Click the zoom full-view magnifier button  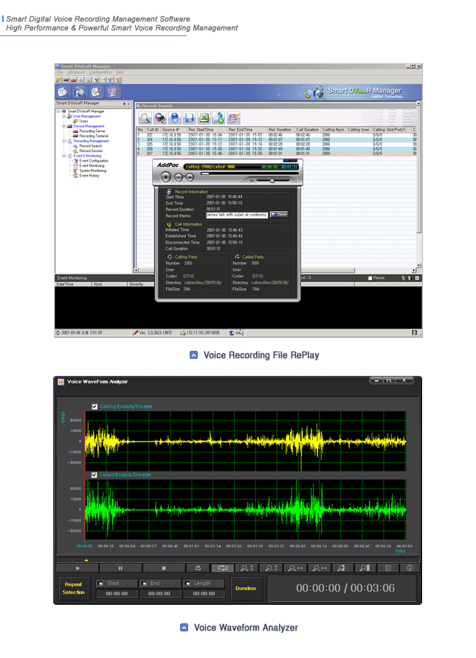[x=365, y=568]
